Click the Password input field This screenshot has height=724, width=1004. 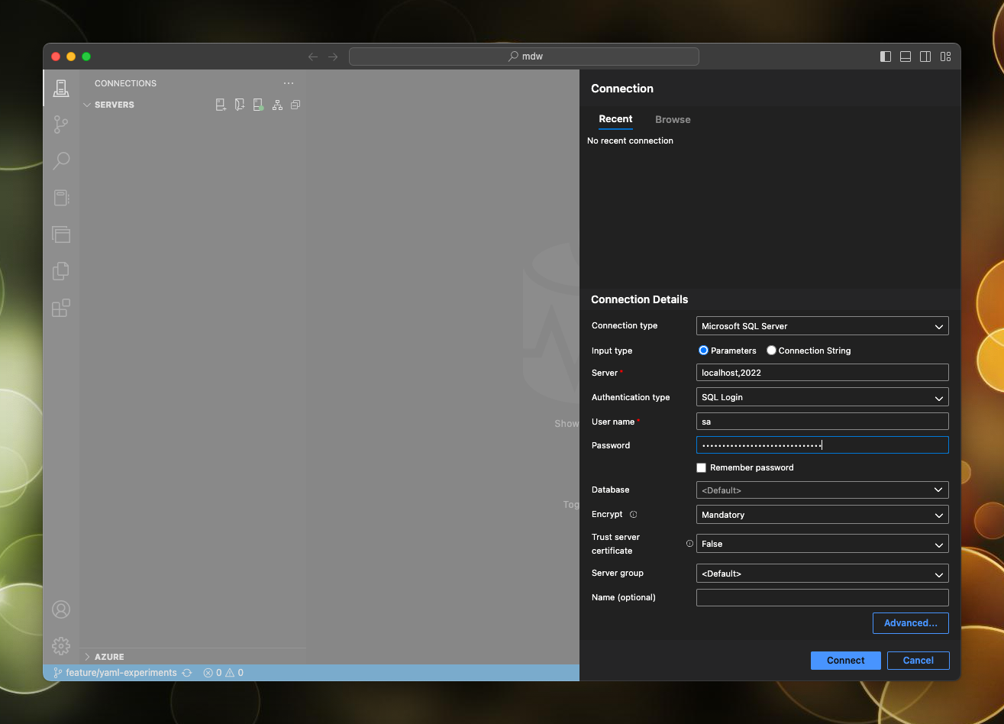tap(822, 445)
